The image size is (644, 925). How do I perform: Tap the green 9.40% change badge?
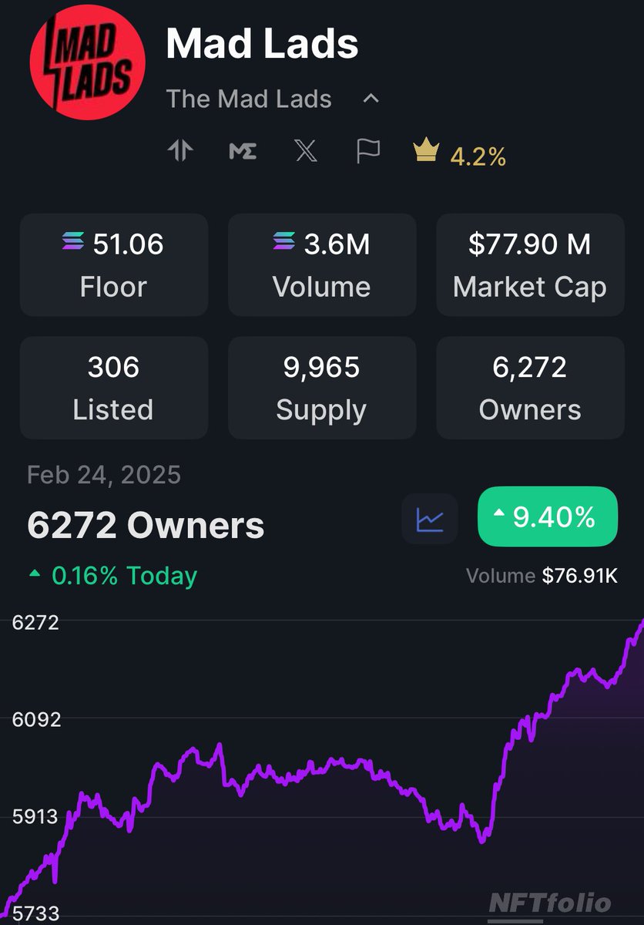tap(548, 516)
